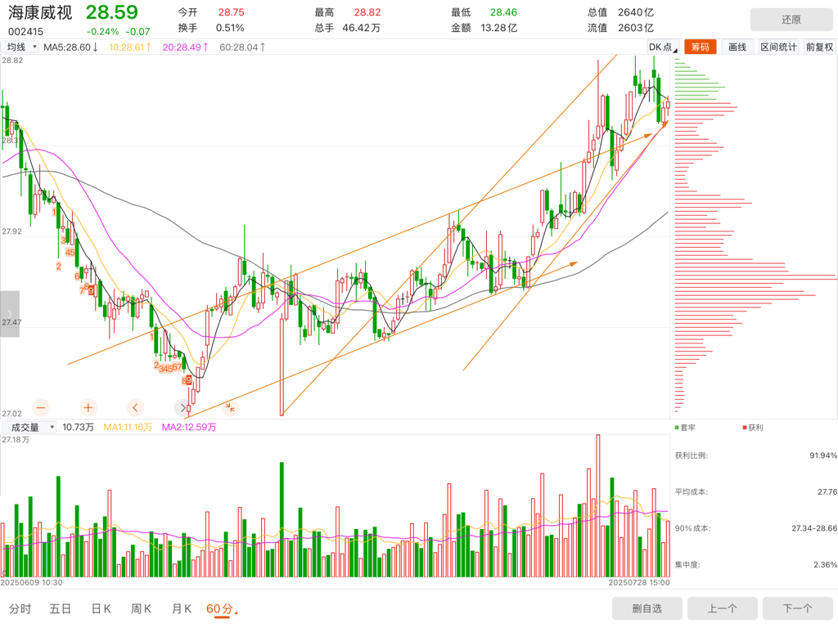Click the MA1:11.16万 volume label
Viewport: 838px width, 628px height.
click(128, 427)
